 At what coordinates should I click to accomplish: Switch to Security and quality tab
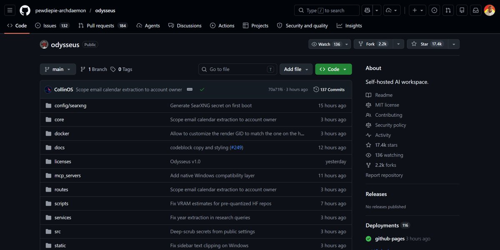pyautogui.click(x=302, y=26)
